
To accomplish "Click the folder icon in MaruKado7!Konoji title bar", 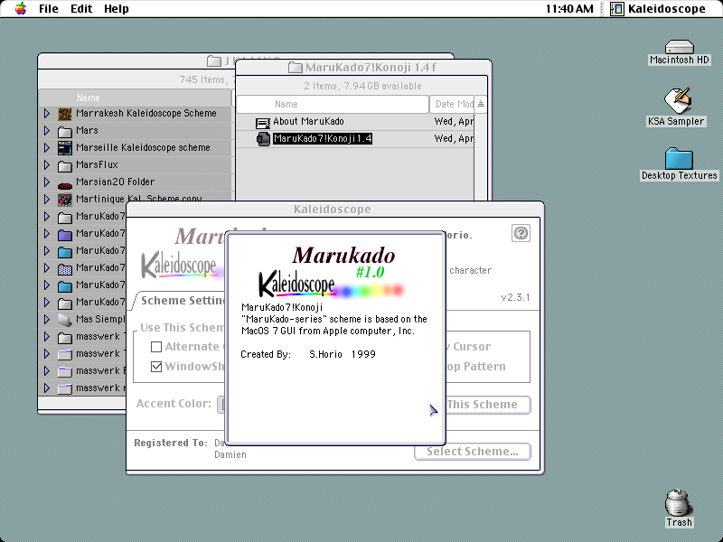I will [x=296, y=67].
